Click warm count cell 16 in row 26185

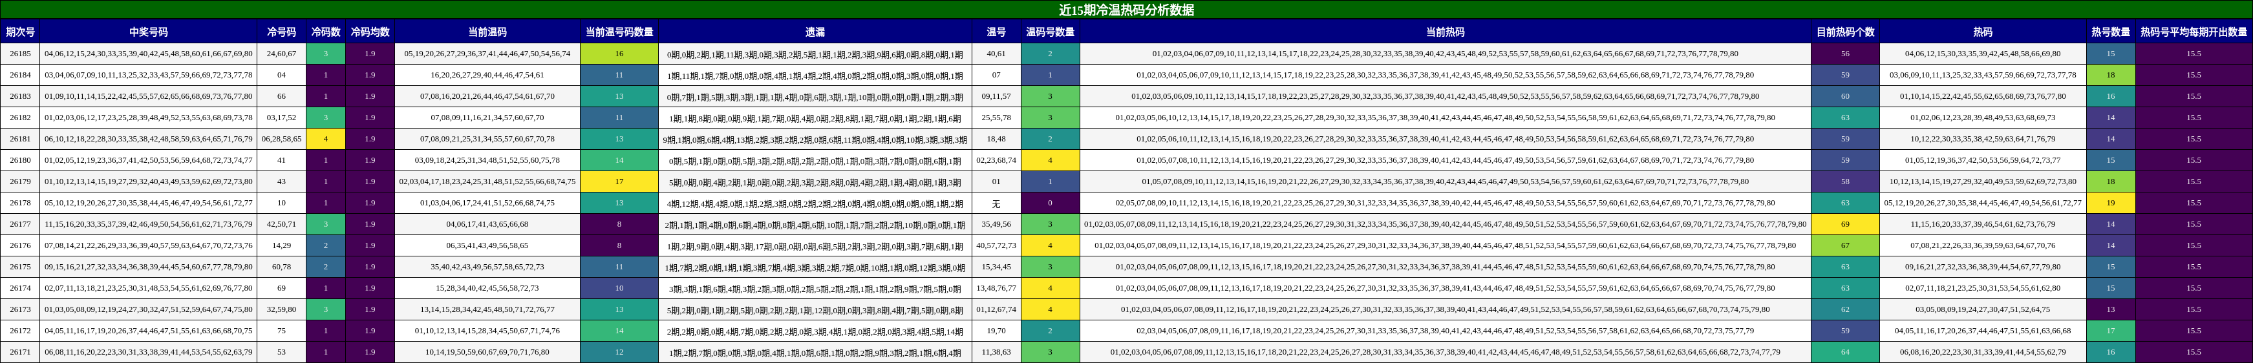point(619,54)
